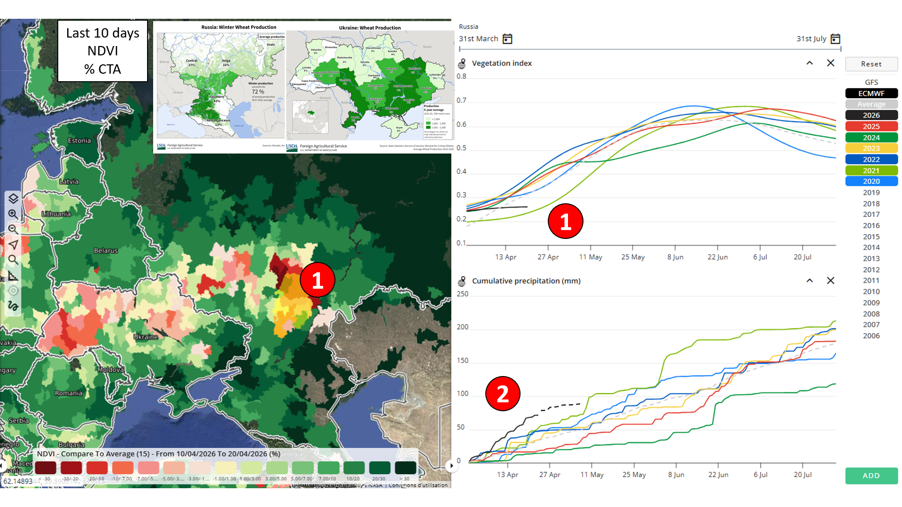The height and width of the screenshot is (507, 902).
Task: Click the zoom out magnifier
Action: pos(13,230)
